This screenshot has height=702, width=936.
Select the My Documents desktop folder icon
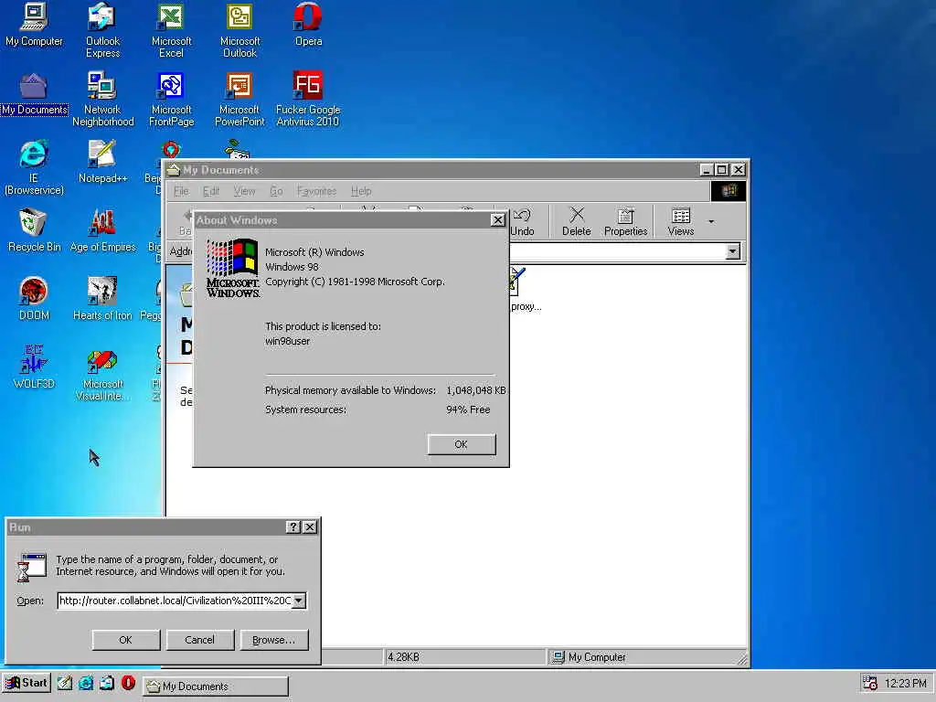point(34,94)
